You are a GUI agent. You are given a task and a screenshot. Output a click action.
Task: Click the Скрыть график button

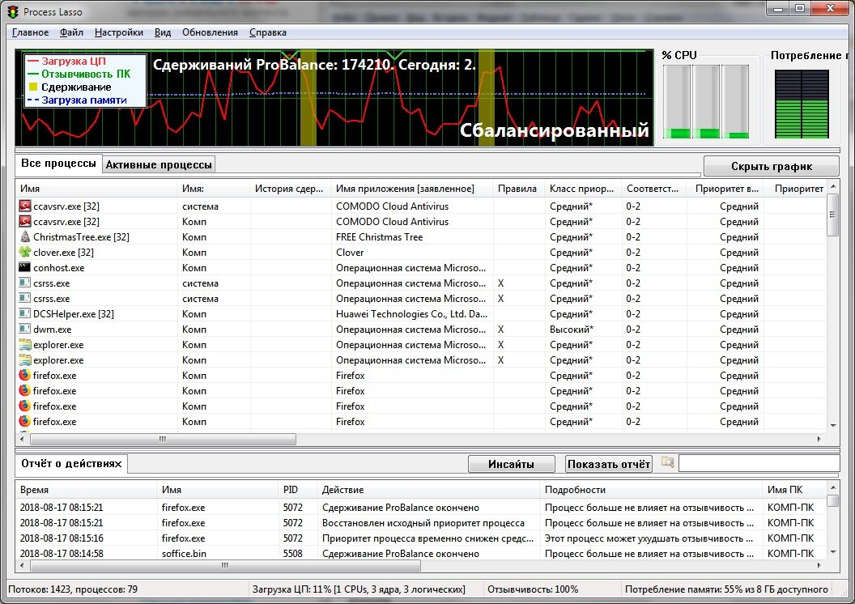[771, 166]
